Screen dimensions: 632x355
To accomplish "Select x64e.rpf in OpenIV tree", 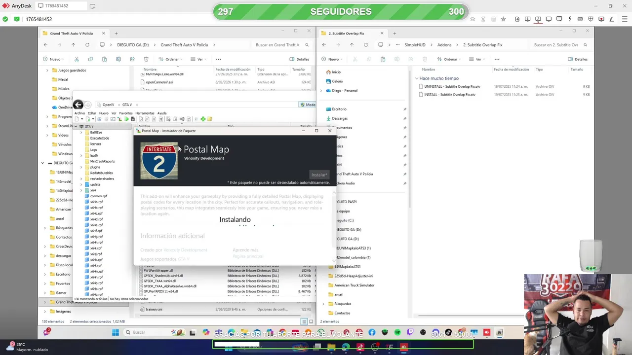I will pos(96,225).
